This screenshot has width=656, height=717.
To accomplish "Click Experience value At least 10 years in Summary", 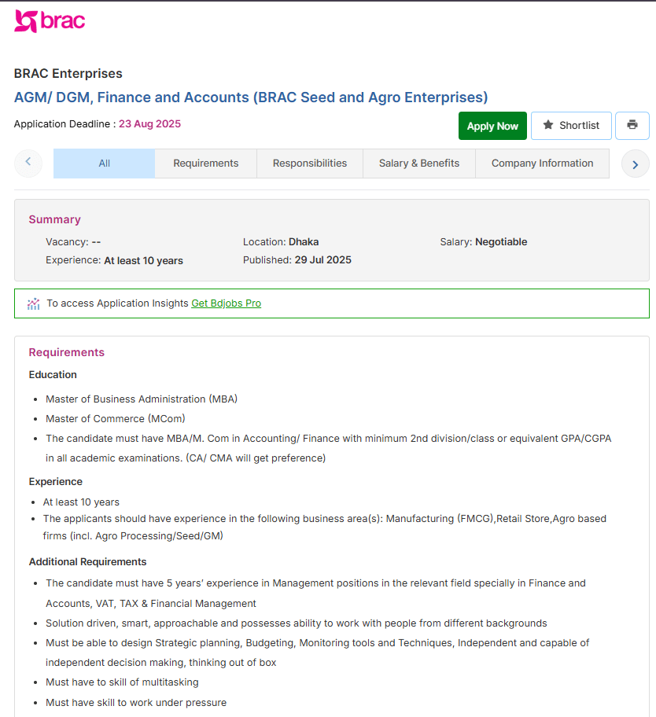I will [143, 261].
